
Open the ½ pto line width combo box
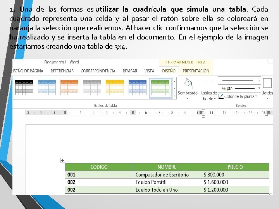click(x=239, y=88)
